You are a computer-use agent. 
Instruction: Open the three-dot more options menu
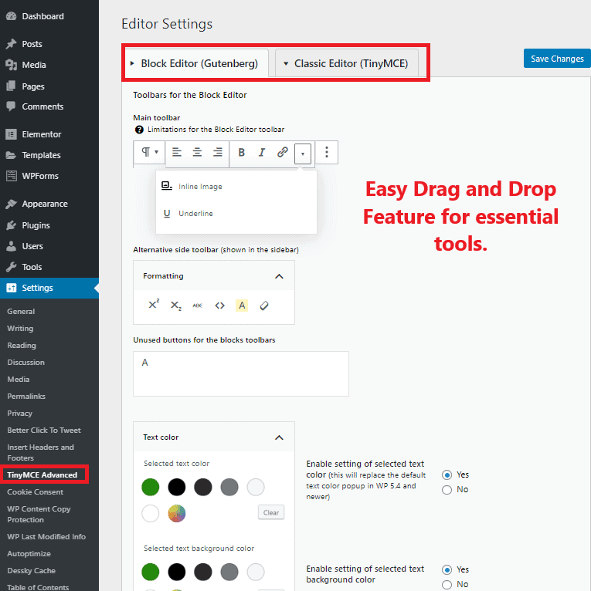point(327,152)
